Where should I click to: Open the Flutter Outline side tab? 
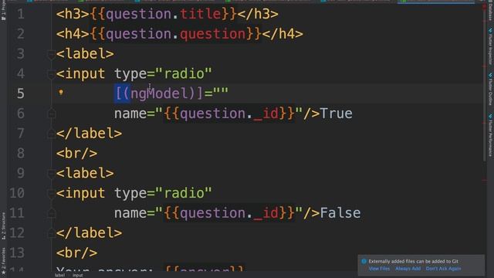(490, 89)
